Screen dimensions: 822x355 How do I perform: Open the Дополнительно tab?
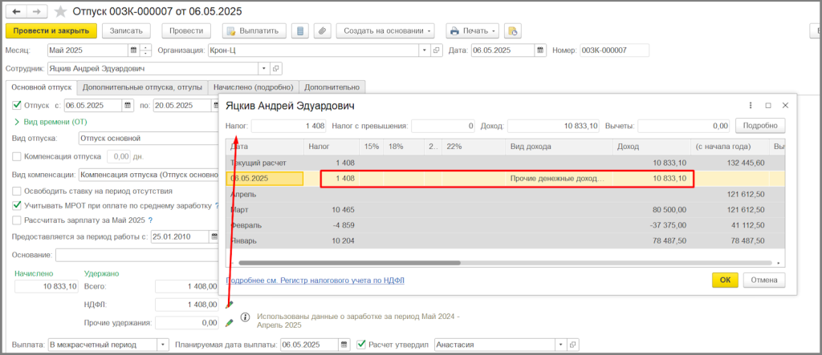(x=332, y=87)
